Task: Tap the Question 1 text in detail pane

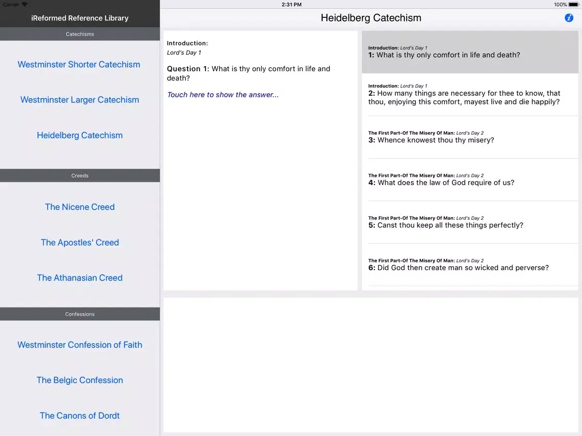Action: (x=248, y=73)
